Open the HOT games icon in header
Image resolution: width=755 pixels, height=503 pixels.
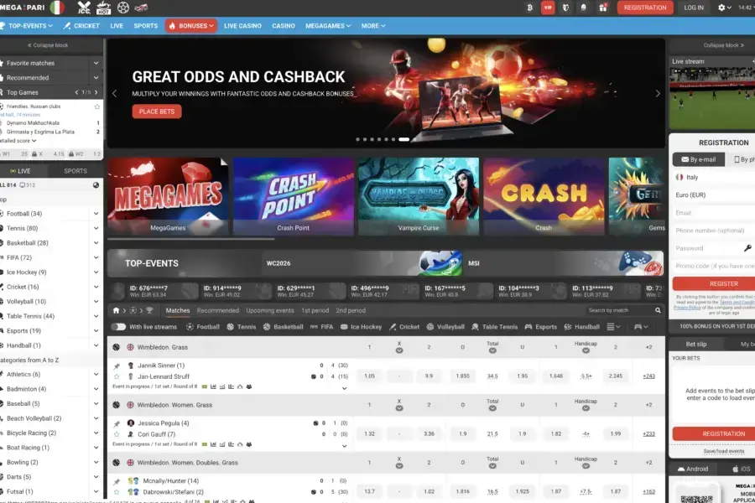[103, 8]
